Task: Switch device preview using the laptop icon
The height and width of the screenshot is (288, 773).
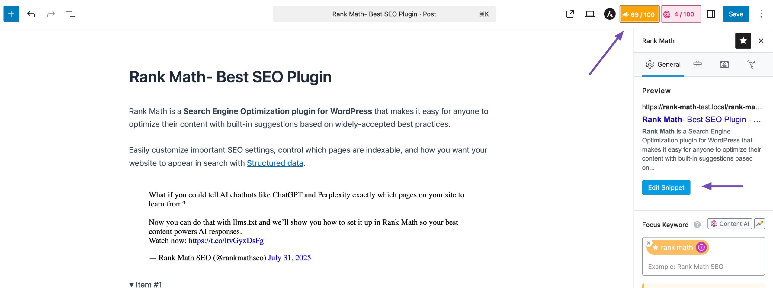Action: tap(589, 14)
